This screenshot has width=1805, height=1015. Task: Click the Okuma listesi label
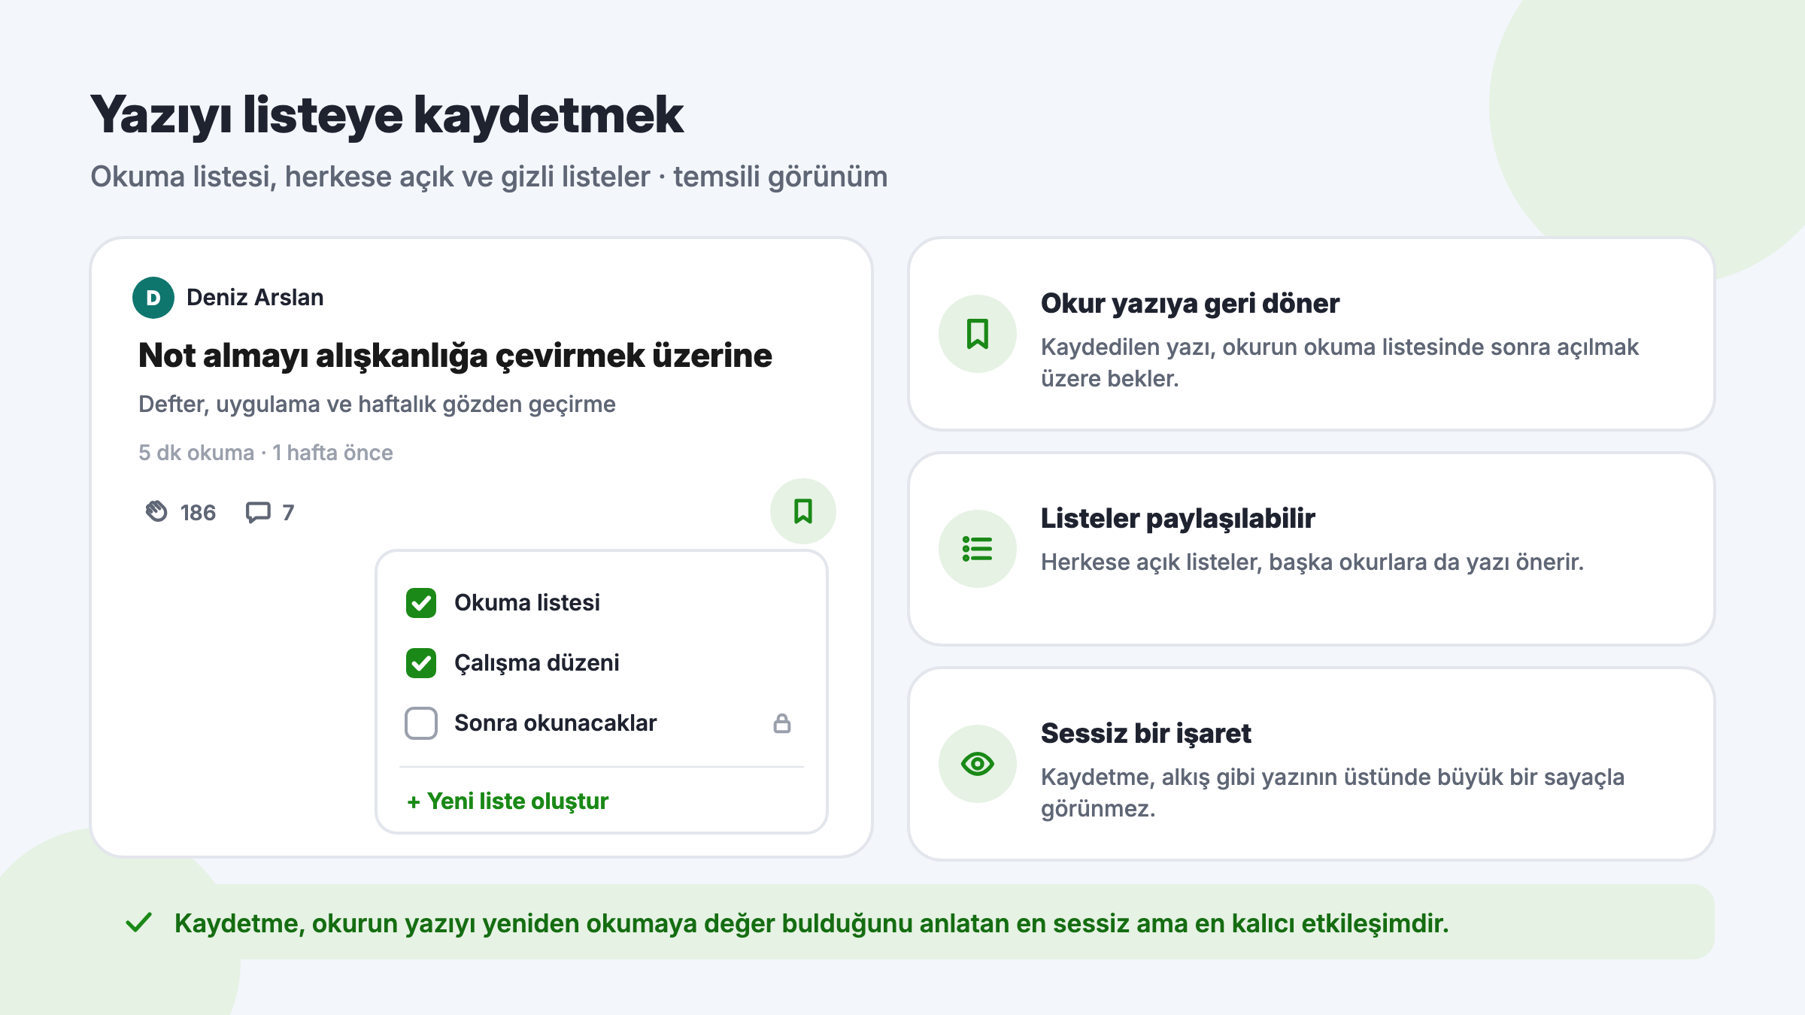(x=527, y=603)
